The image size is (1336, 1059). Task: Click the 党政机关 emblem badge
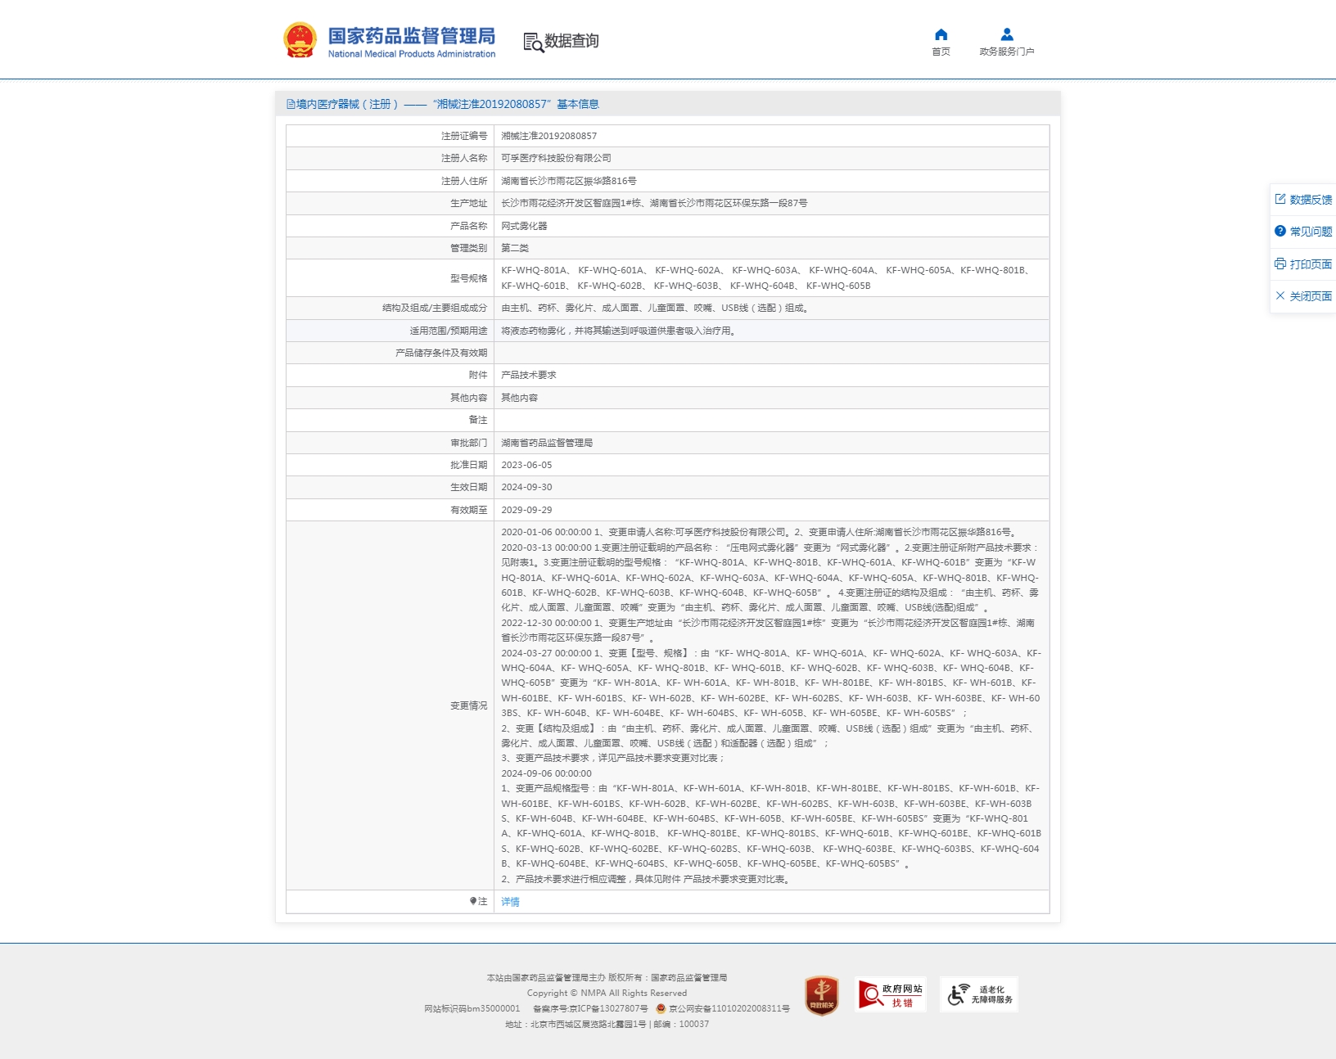click(821, 994)
